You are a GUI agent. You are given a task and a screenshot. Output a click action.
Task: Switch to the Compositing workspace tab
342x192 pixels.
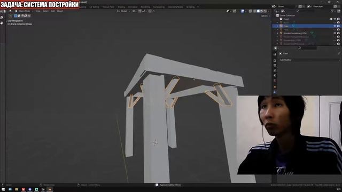(159, 7)
